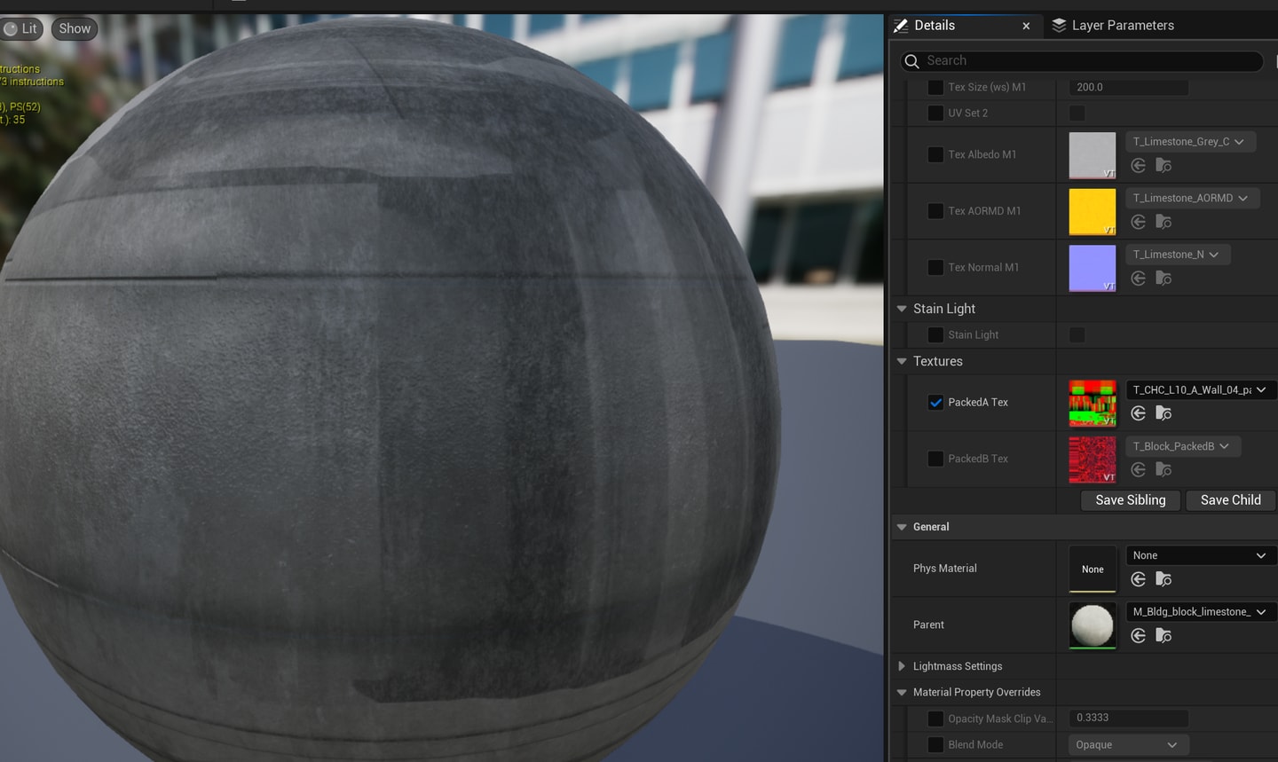Enable the Tex Normal M1 override checkbox
1278x762 pixels.
[x=935, y=267]
